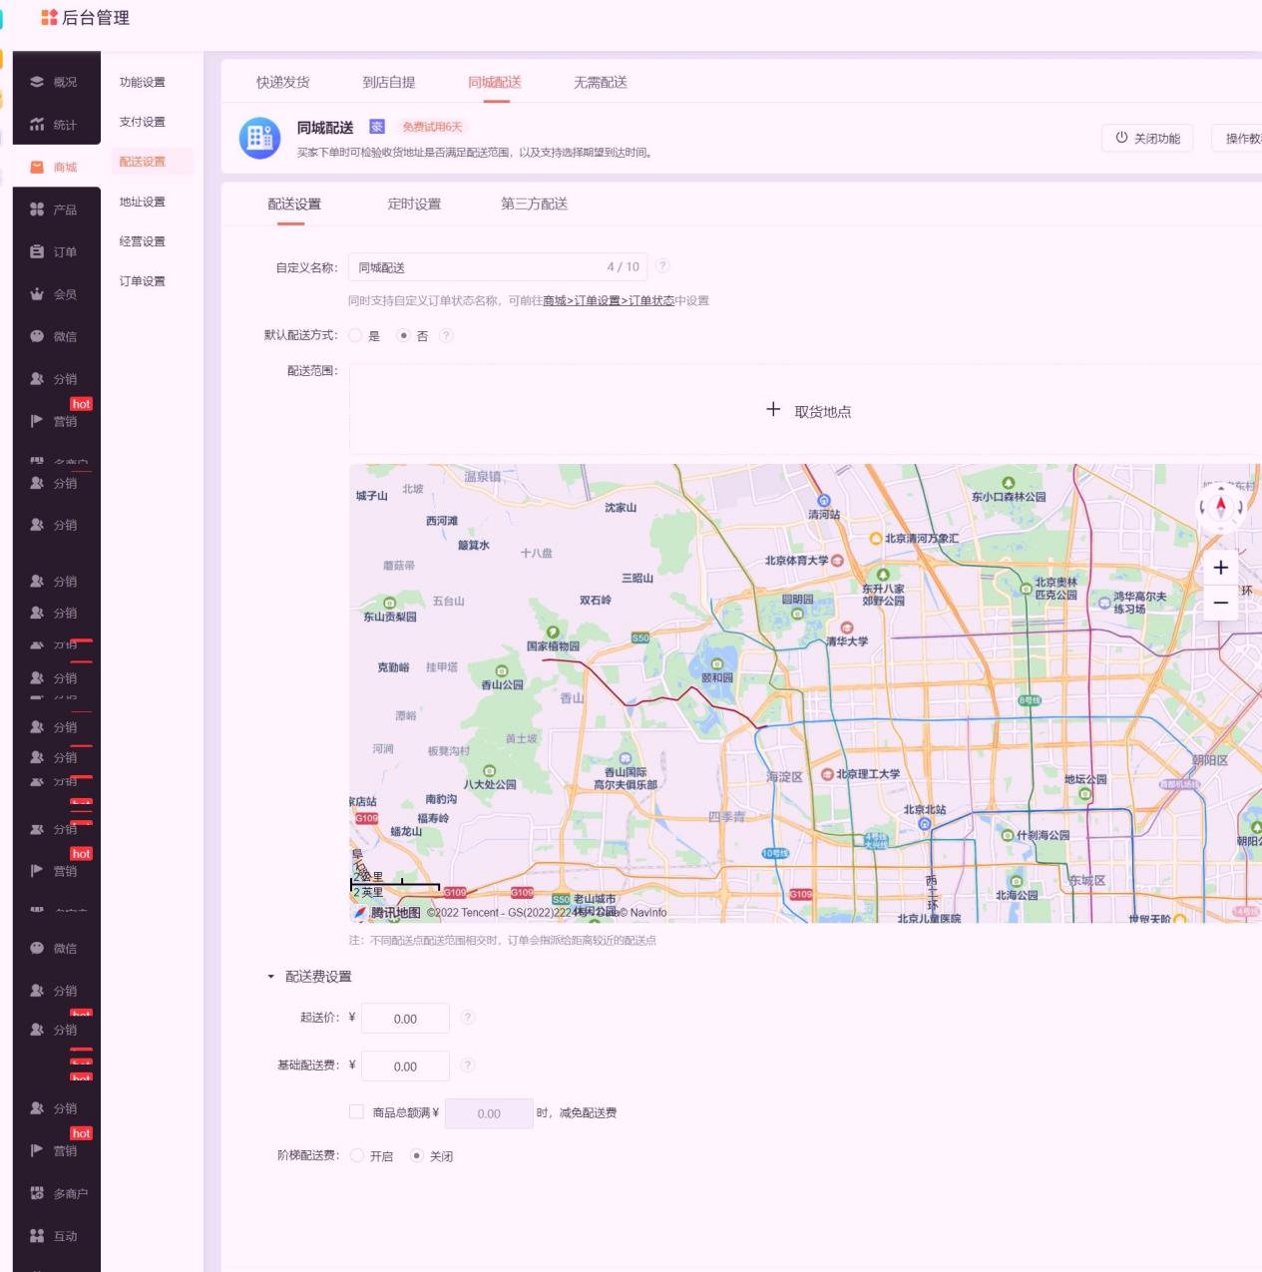Viewport: 1262px width, 1272px height.
Task: Zoom out the map with minus button
Action: (x=1220, y=603)
